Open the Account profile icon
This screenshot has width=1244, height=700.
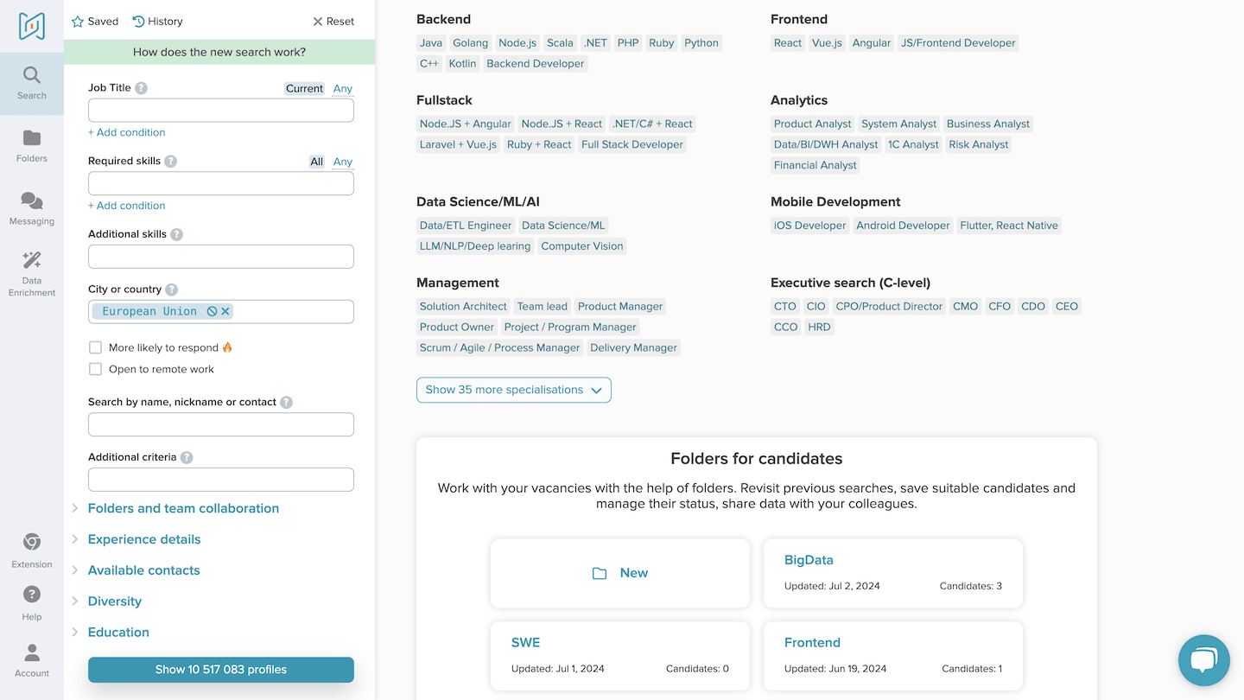coord(32,659)
